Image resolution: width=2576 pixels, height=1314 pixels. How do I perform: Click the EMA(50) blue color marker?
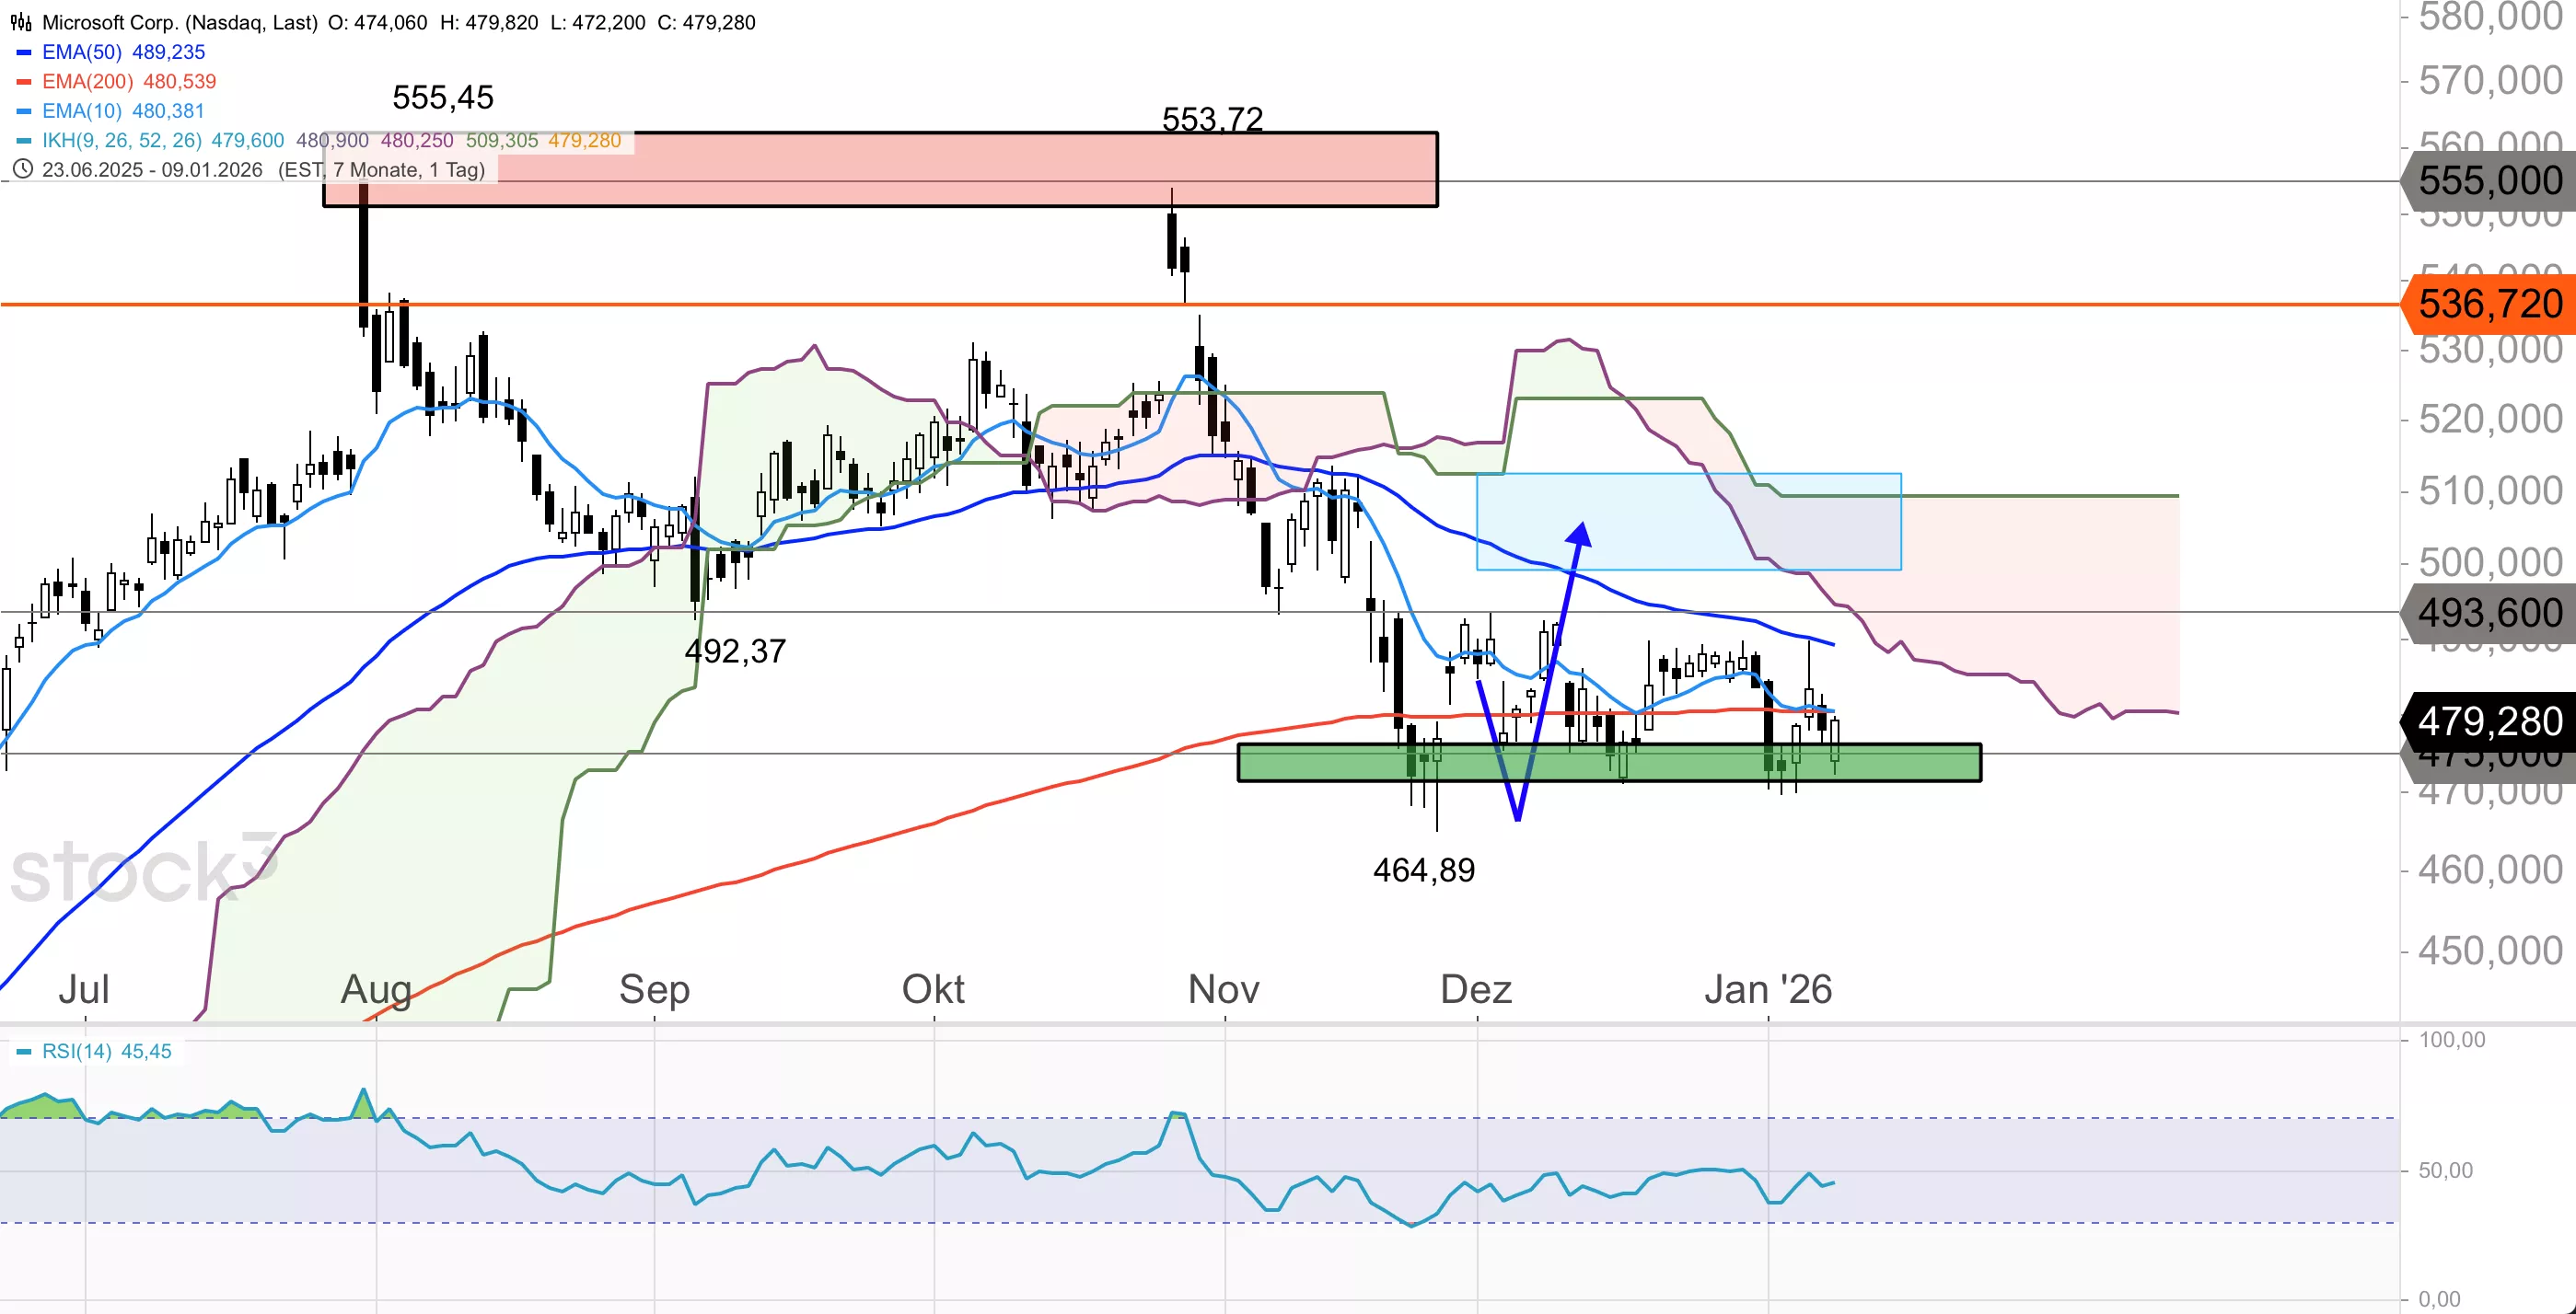[x=24, y=52]
